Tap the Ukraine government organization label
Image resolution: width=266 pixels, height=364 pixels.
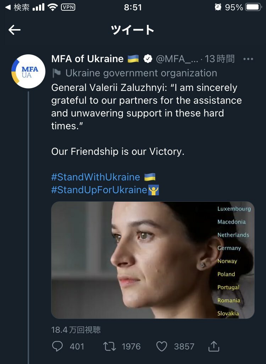click(x=141, y=73)
